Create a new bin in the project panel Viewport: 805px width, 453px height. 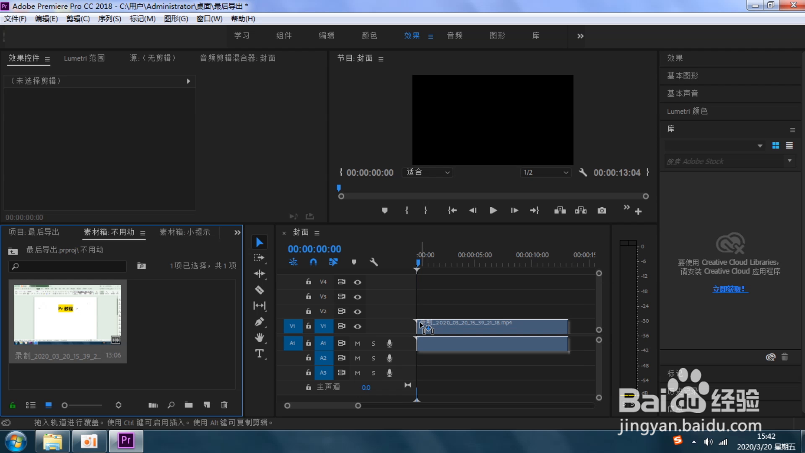[189, 405]
